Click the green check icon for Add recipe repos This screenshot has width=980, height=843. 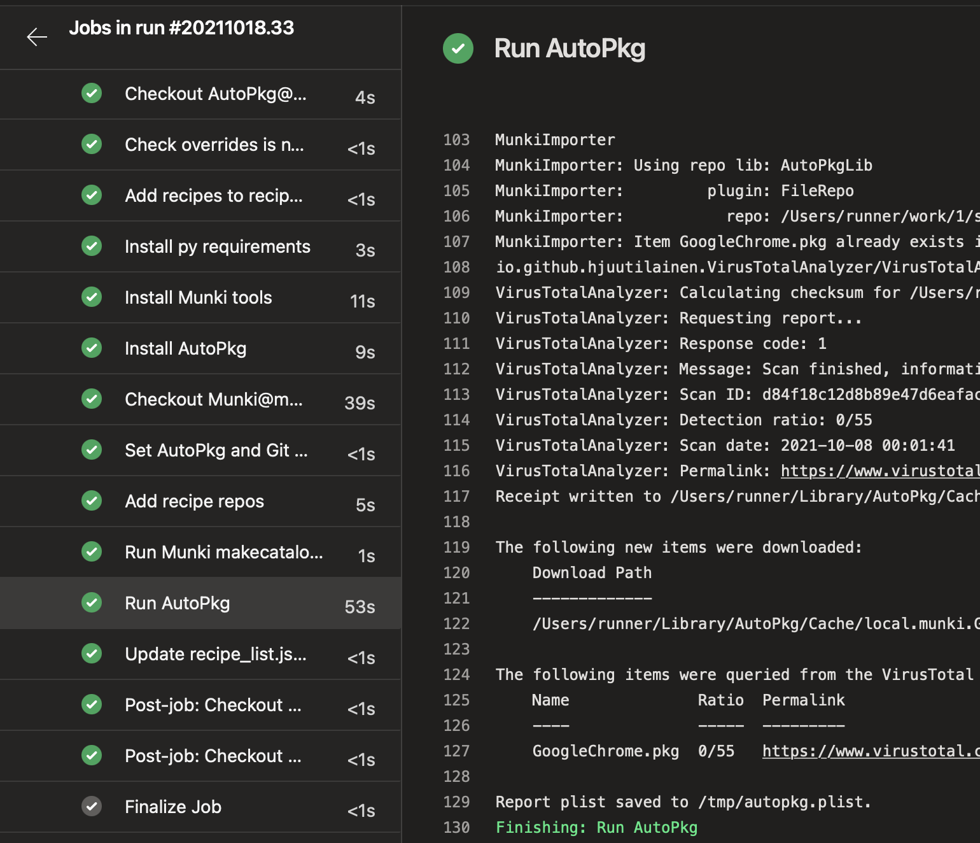click(x=92, y=500)
